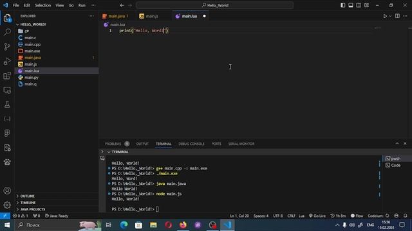This screenshot has height=231, width=412.
Task: Switch to the DEBUG CONSOLE tab
Action: pyautogui.click(x=191, y=144)
